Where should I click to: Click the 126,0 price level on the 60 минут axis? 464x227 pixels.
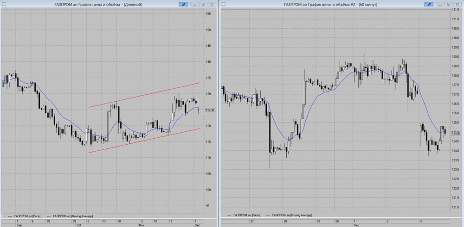455,113
